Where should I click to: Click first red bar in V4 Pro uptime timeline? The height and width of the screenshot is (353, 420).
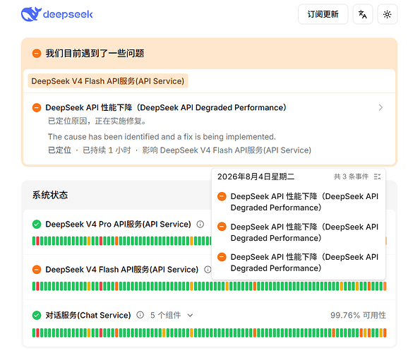pos(38,241)
